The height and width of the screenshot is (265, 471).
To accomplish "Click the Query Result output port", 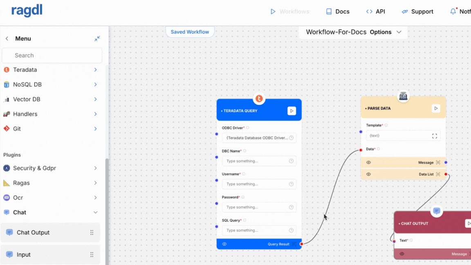I will (x=302, y=244).
